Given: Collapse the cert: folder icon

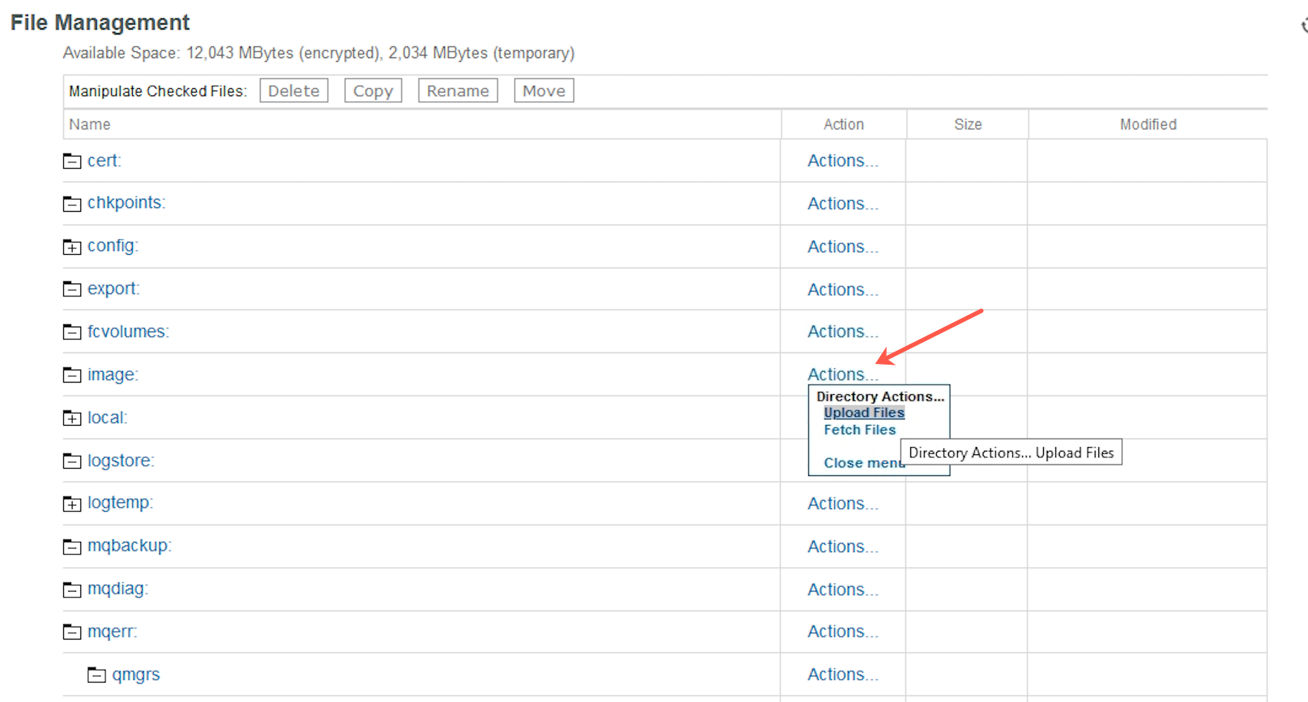Looking at the screenshot, I should click(72, 161).
